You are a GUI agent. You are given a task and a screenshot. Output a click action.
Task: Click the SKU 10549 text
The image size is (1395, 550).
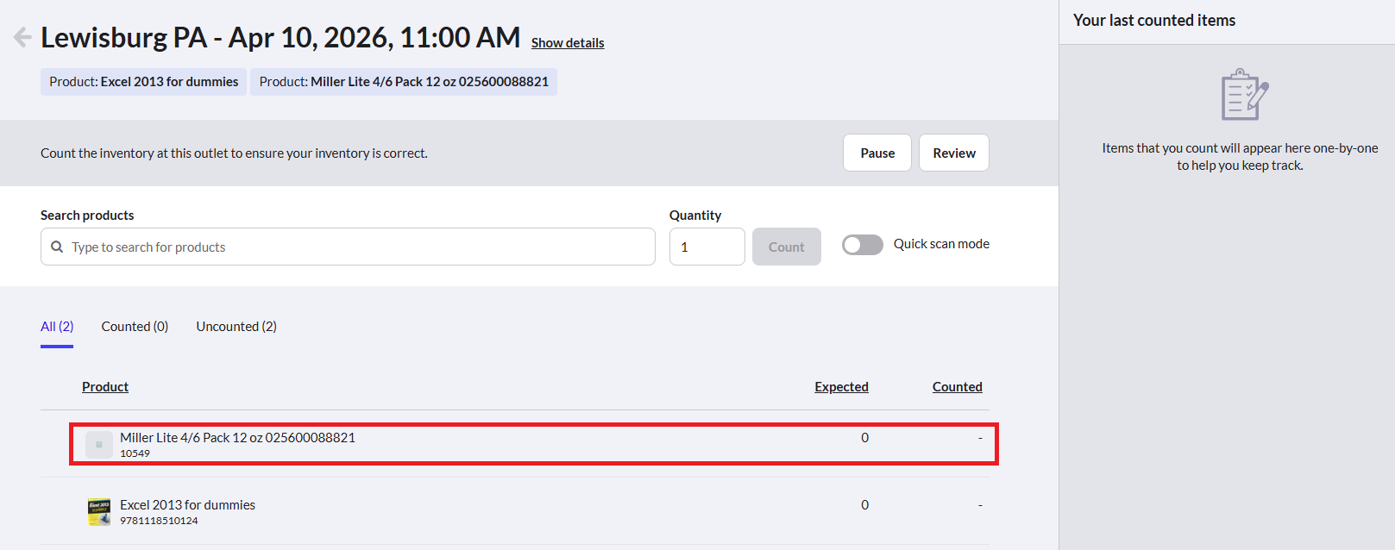[135, 453]
